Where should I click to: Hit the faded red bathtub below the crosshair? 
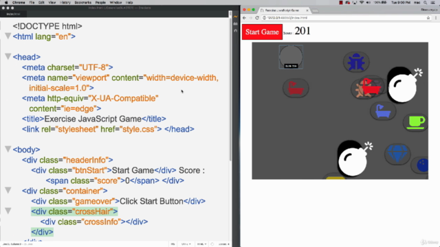[x=296, y=88]
